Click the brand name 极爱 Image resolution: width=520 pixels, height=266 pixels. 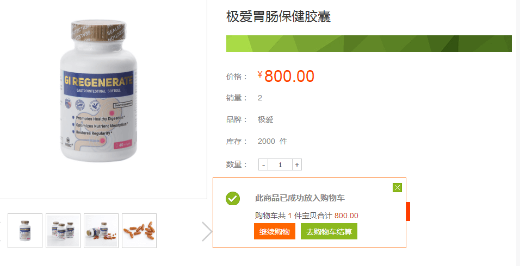(265, 119)
